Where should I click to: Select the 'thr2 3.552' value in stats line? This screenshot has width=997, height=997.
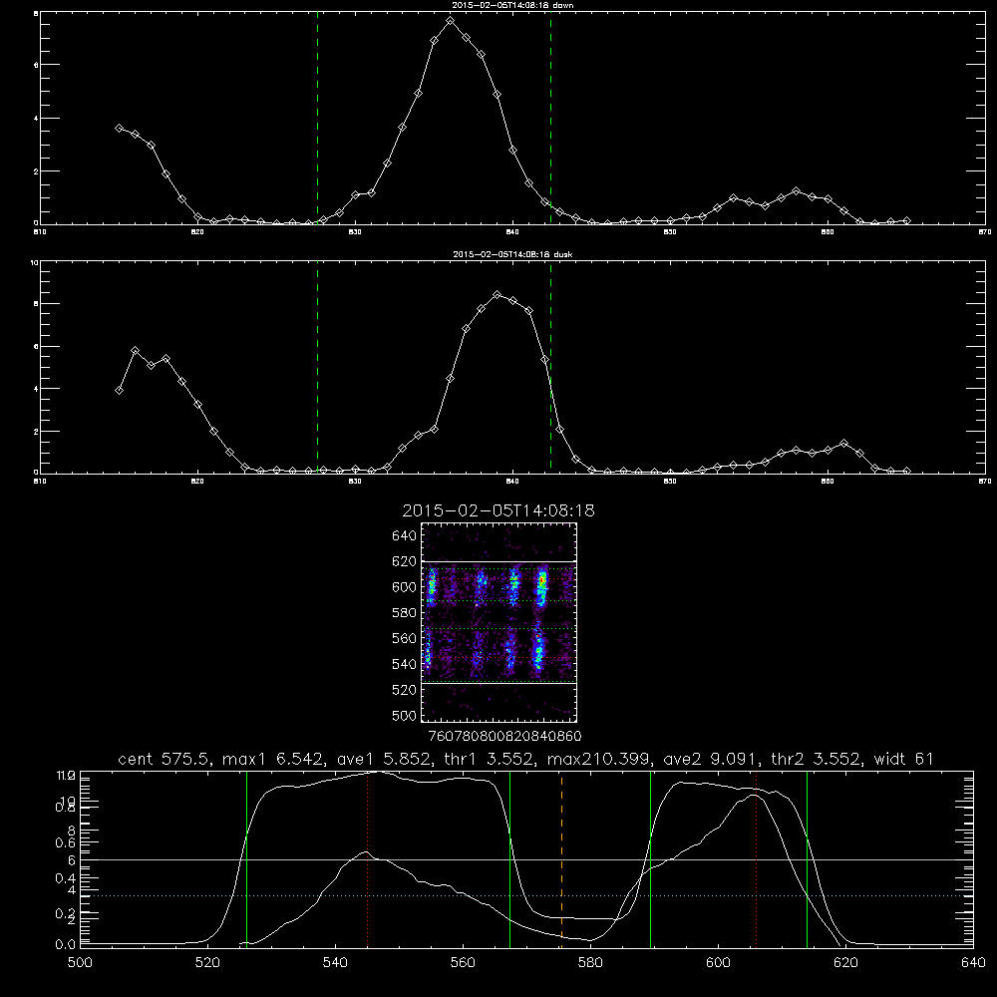(819, 759)
